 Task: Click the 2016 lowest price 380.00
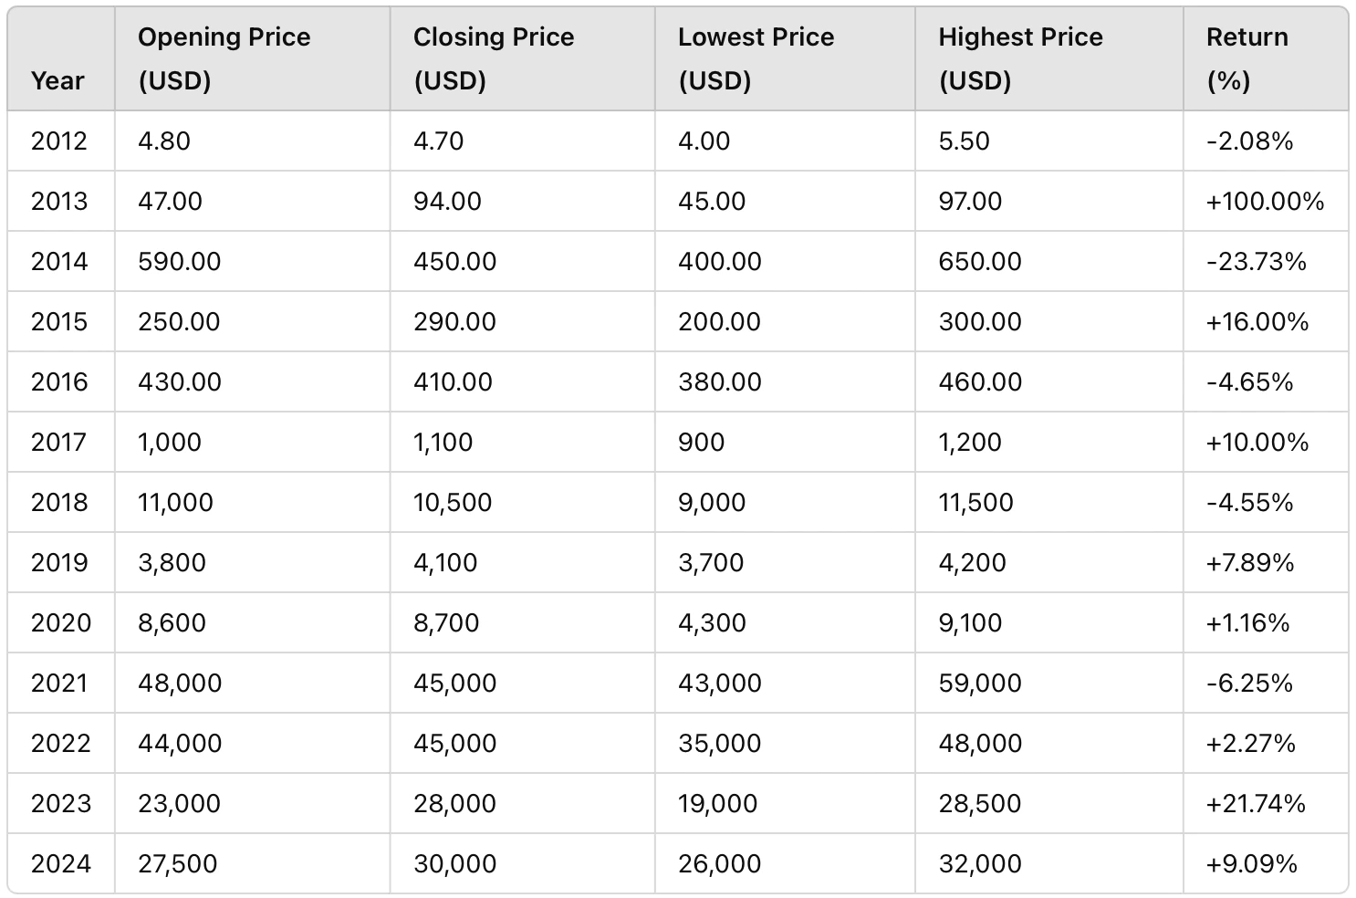pyautogui.click(x=720, y=382)
